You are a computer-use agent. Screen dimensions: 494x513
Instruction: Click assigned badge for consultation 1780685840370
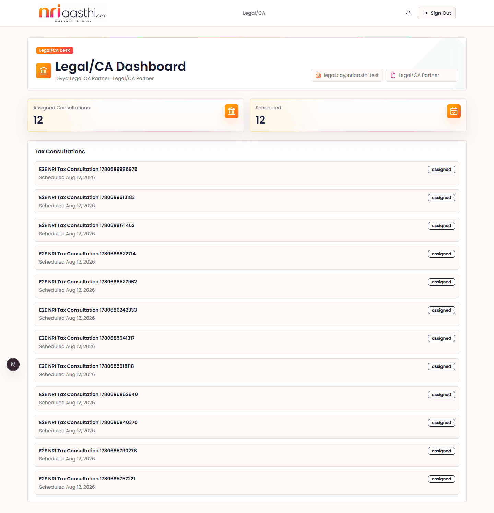[442, 423]
